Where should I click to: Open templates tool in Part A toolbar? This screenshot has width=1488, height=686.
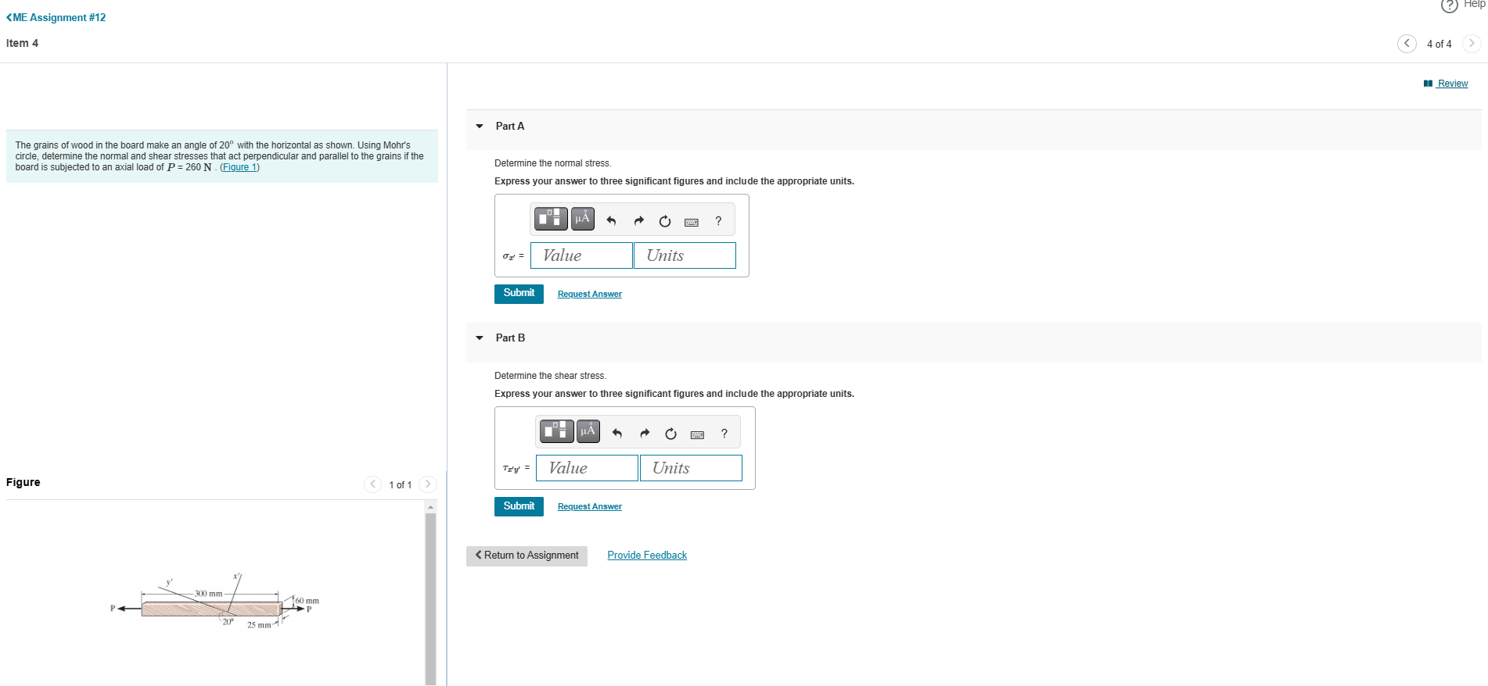(x=551, y=219)
